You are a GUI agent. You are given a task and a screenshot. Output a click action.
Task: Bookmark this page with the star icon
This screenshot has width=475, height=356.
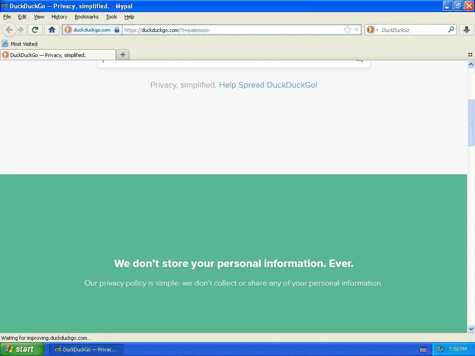[x=347, y=30]
